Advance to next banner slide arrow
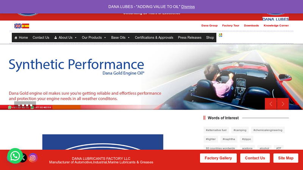 pyautogui.click(x=283, y=104)
